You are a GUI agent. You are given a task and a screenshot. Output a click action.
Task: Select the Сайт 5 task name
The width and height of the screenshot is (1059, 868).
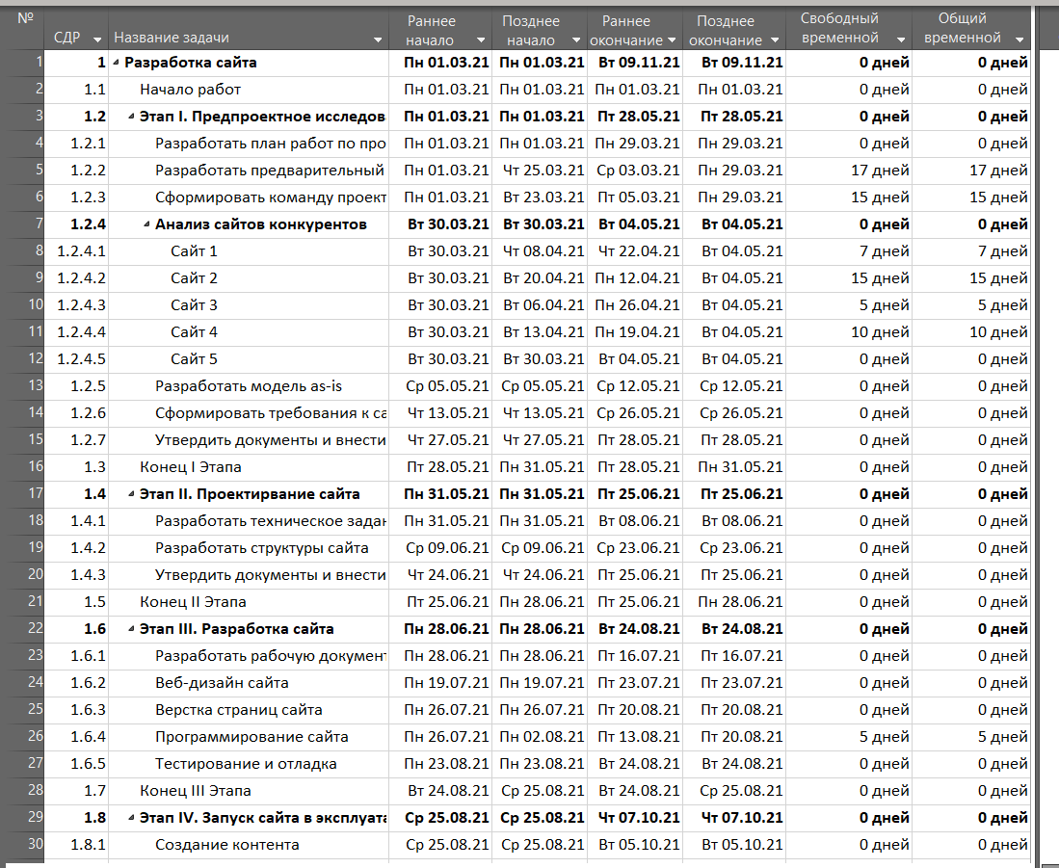(194, 359)
